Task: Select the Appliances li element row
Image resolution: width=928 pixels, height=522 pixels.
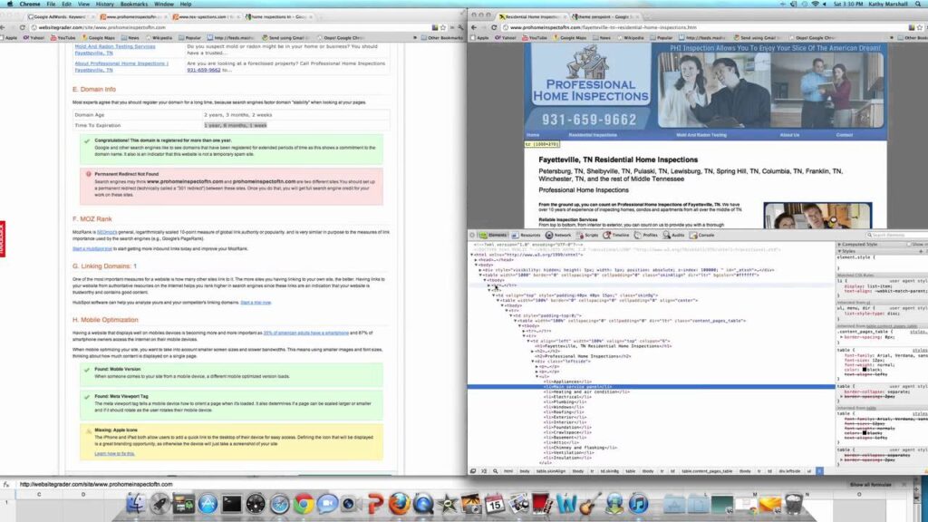Action: 567,382
